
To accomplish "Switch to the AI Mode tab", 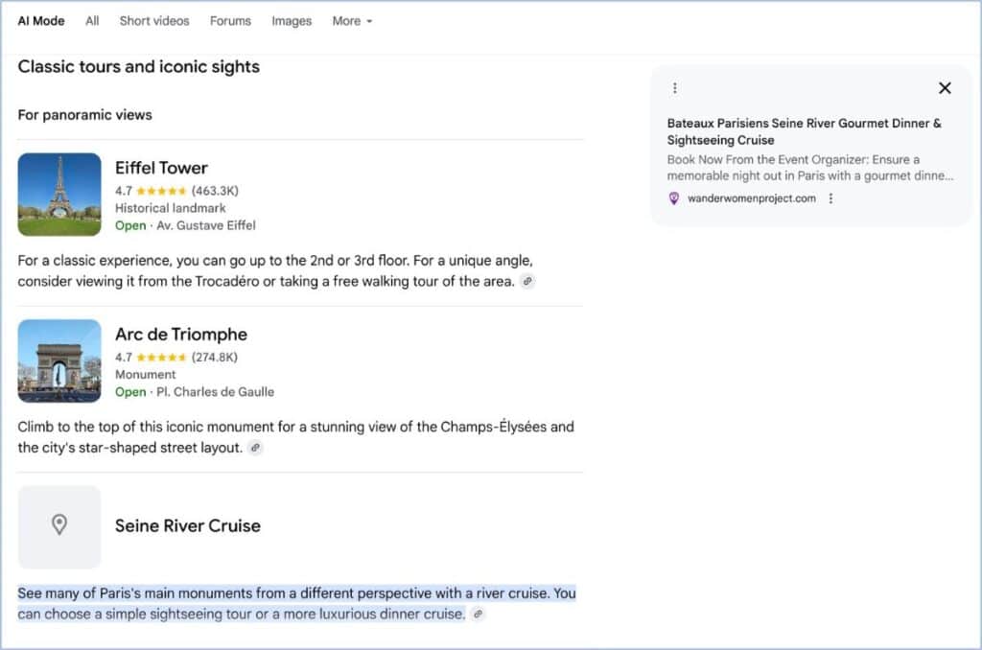I will coord(41,21).
